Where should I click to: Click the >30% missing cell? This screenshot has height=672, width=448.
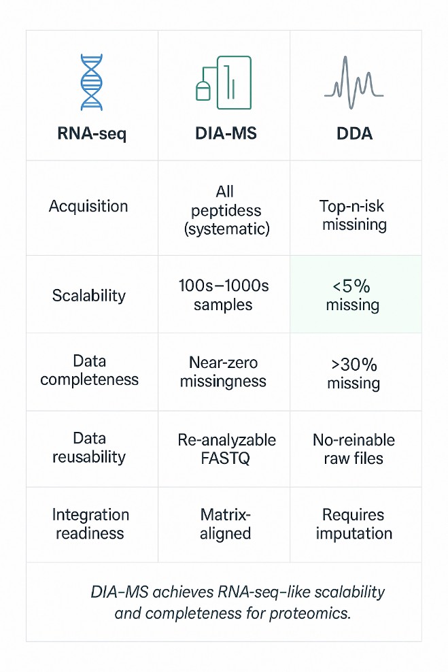pos(353,373)
